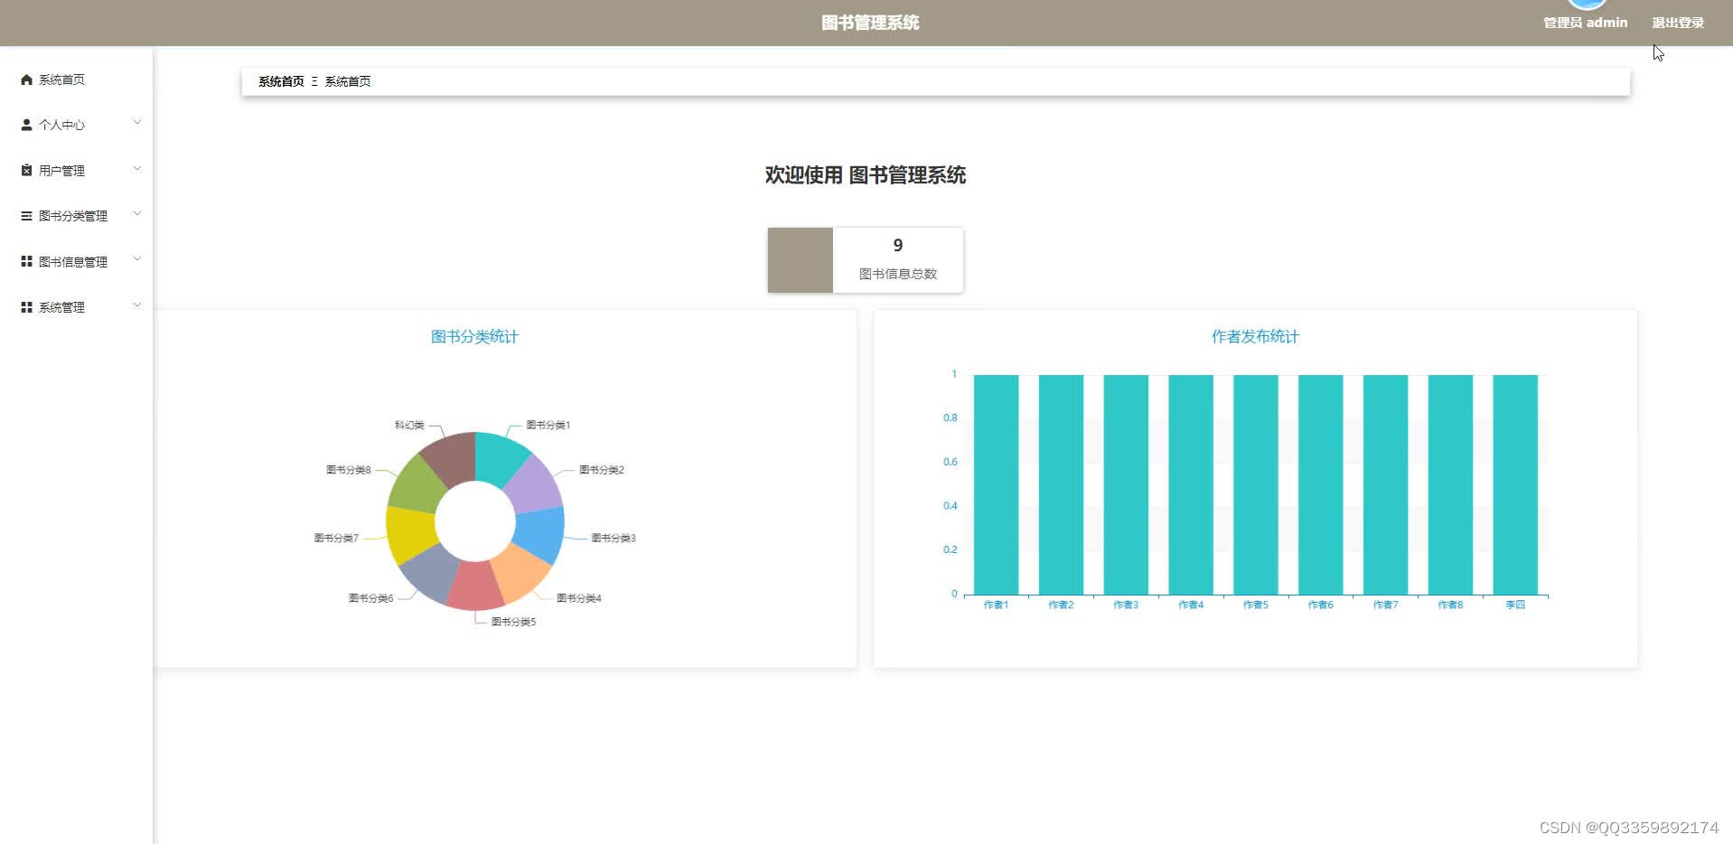The image size is (1733, 844).
Task: Open the 图书分类管理 menu item
Action: (x=76, y=216)
